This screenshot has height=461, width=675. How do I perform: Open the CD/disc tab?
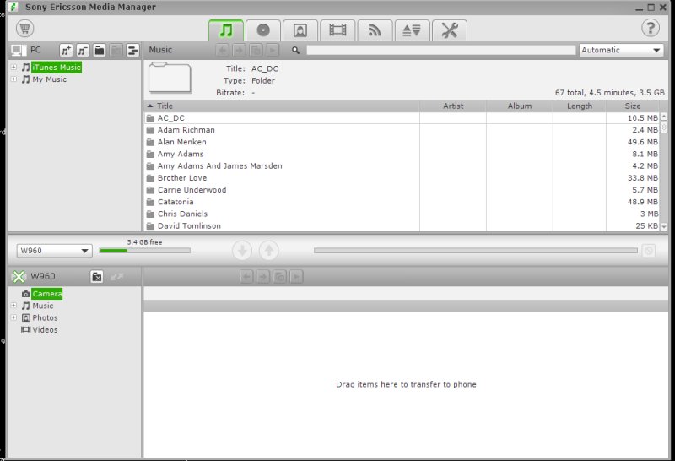click(263, 30)
